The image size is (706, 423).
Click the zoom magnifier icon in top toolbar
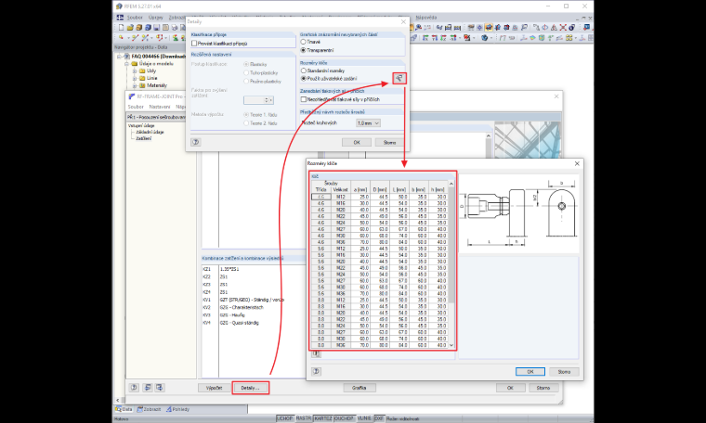(x=418, y=28)
